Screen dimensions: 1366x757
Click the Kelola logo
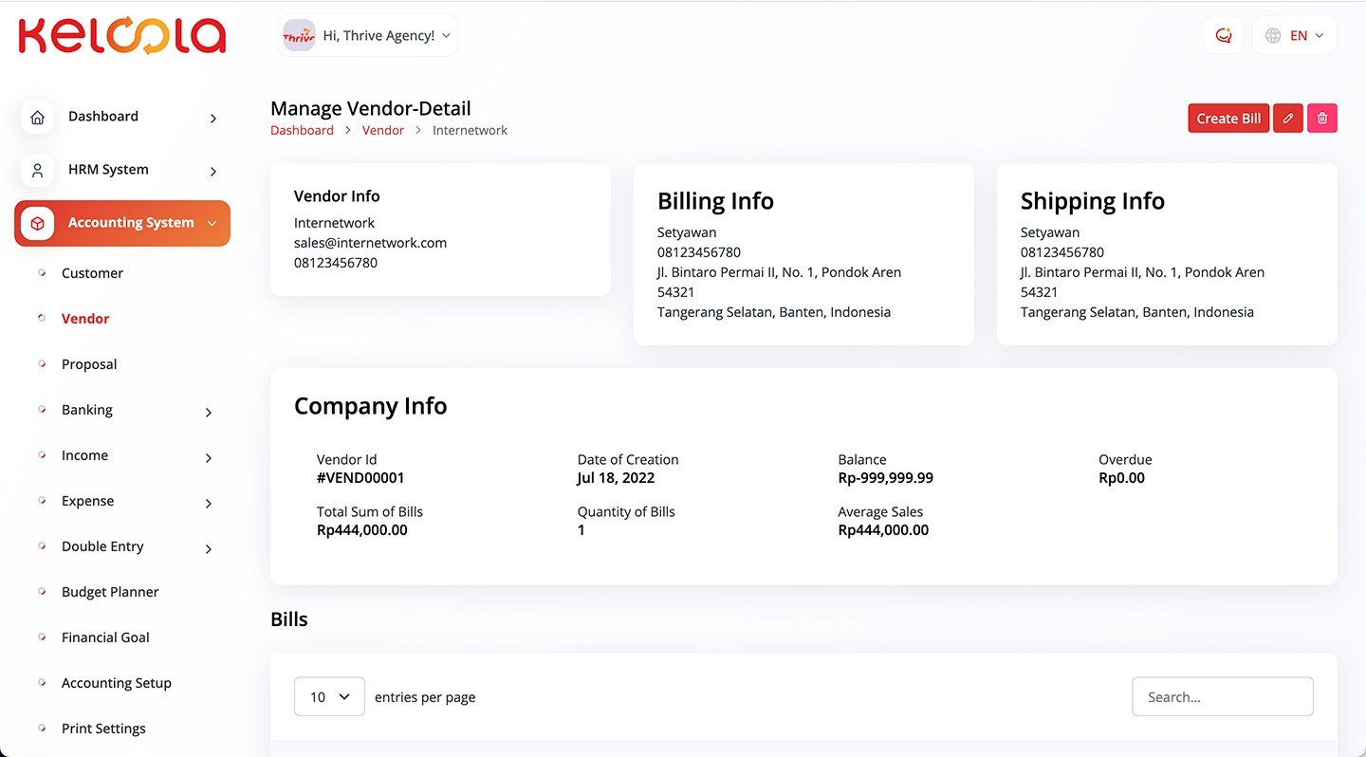click(121, 36)
